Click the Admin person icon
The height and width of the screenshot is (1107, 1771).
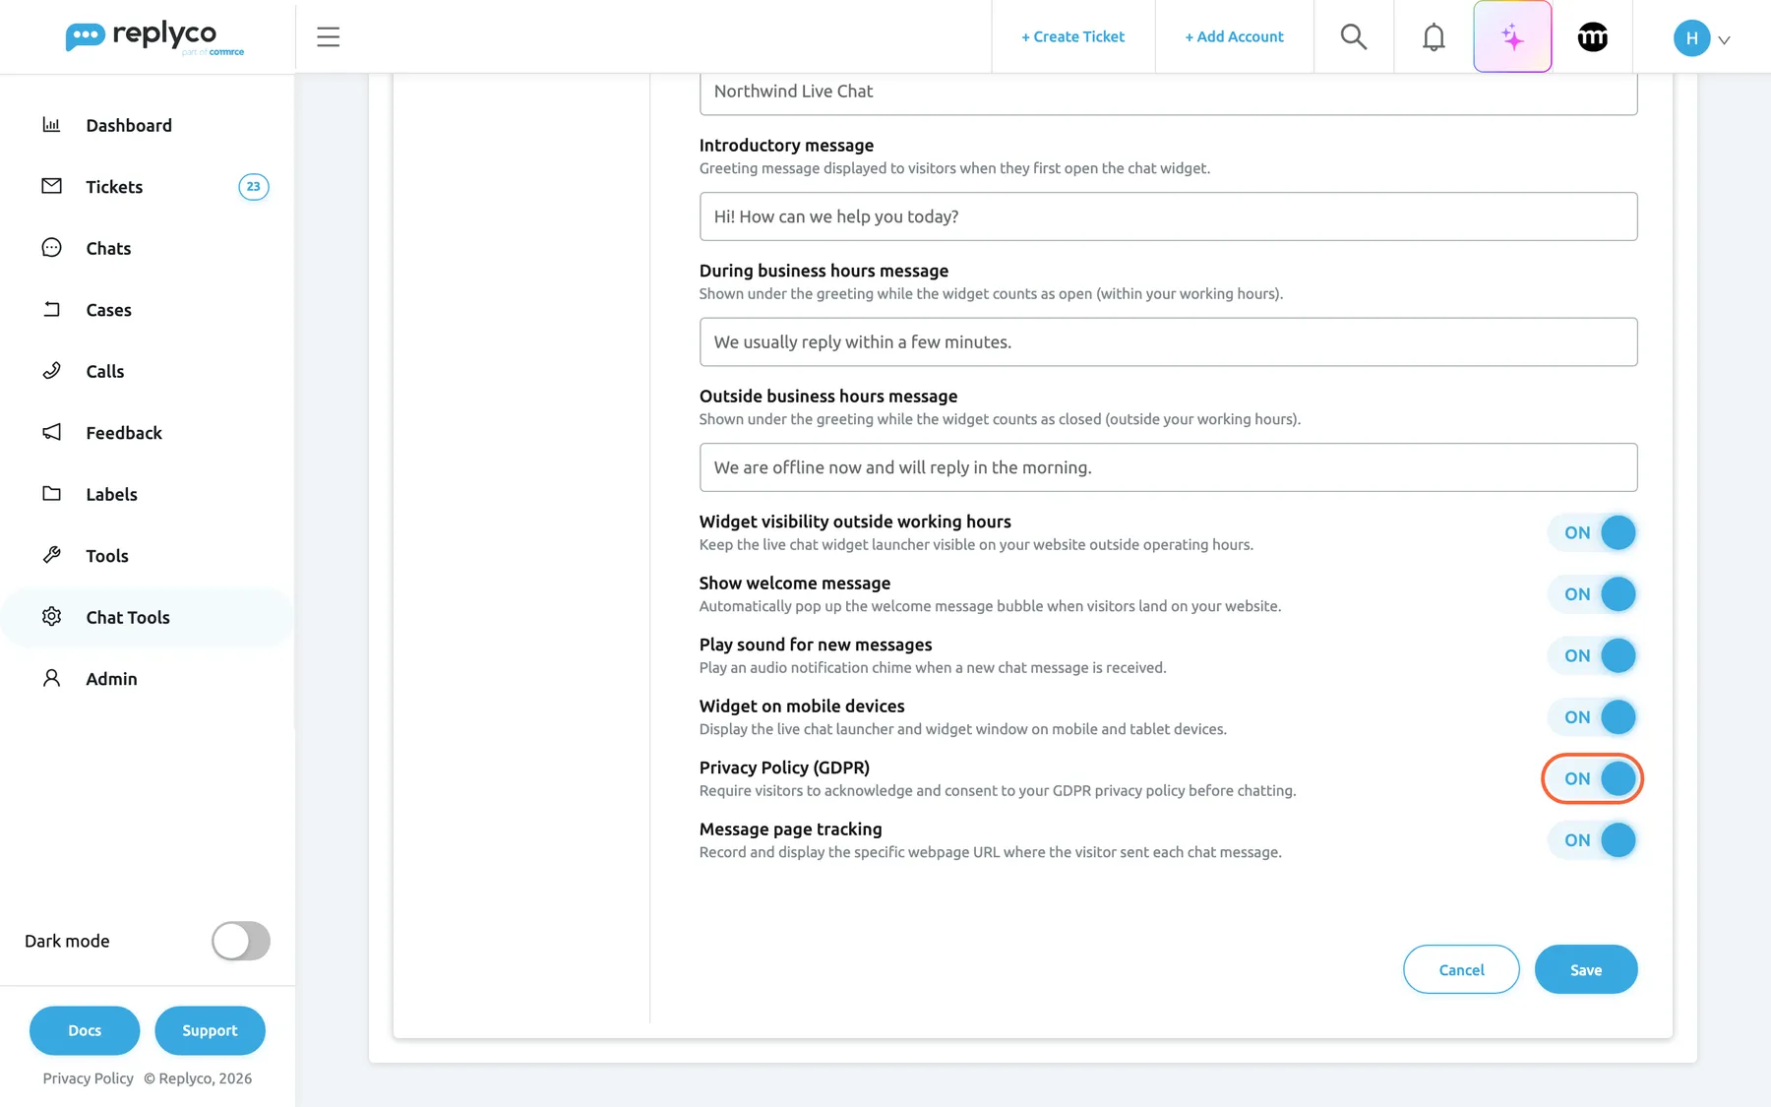pos(51,678)
